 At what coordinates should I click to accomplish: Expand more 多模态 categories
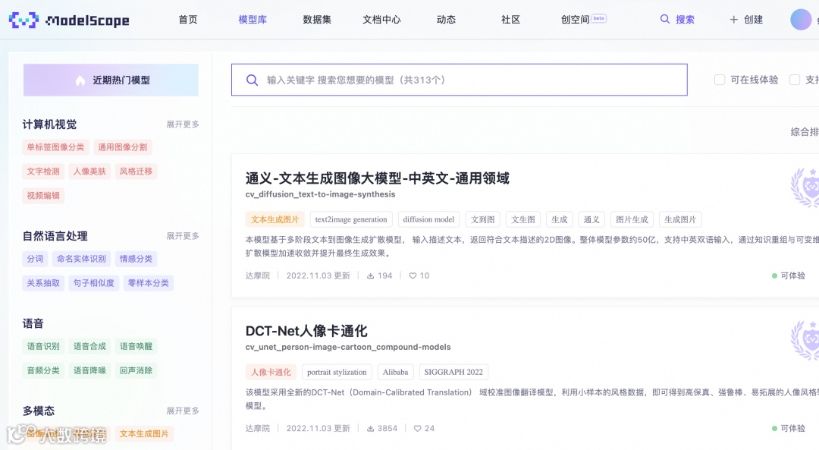183,411
